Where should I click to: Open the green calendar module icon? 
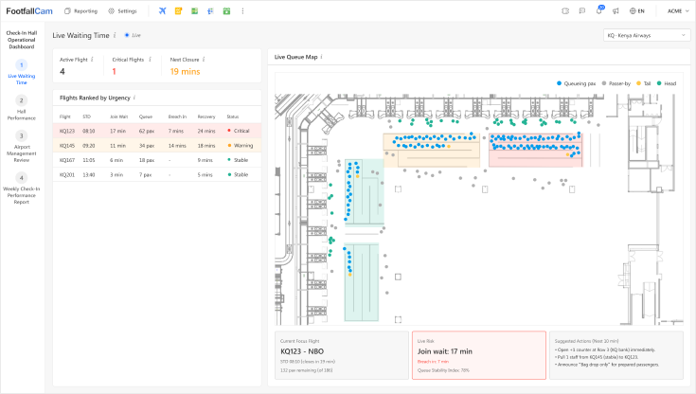click(x=226, y=11)
